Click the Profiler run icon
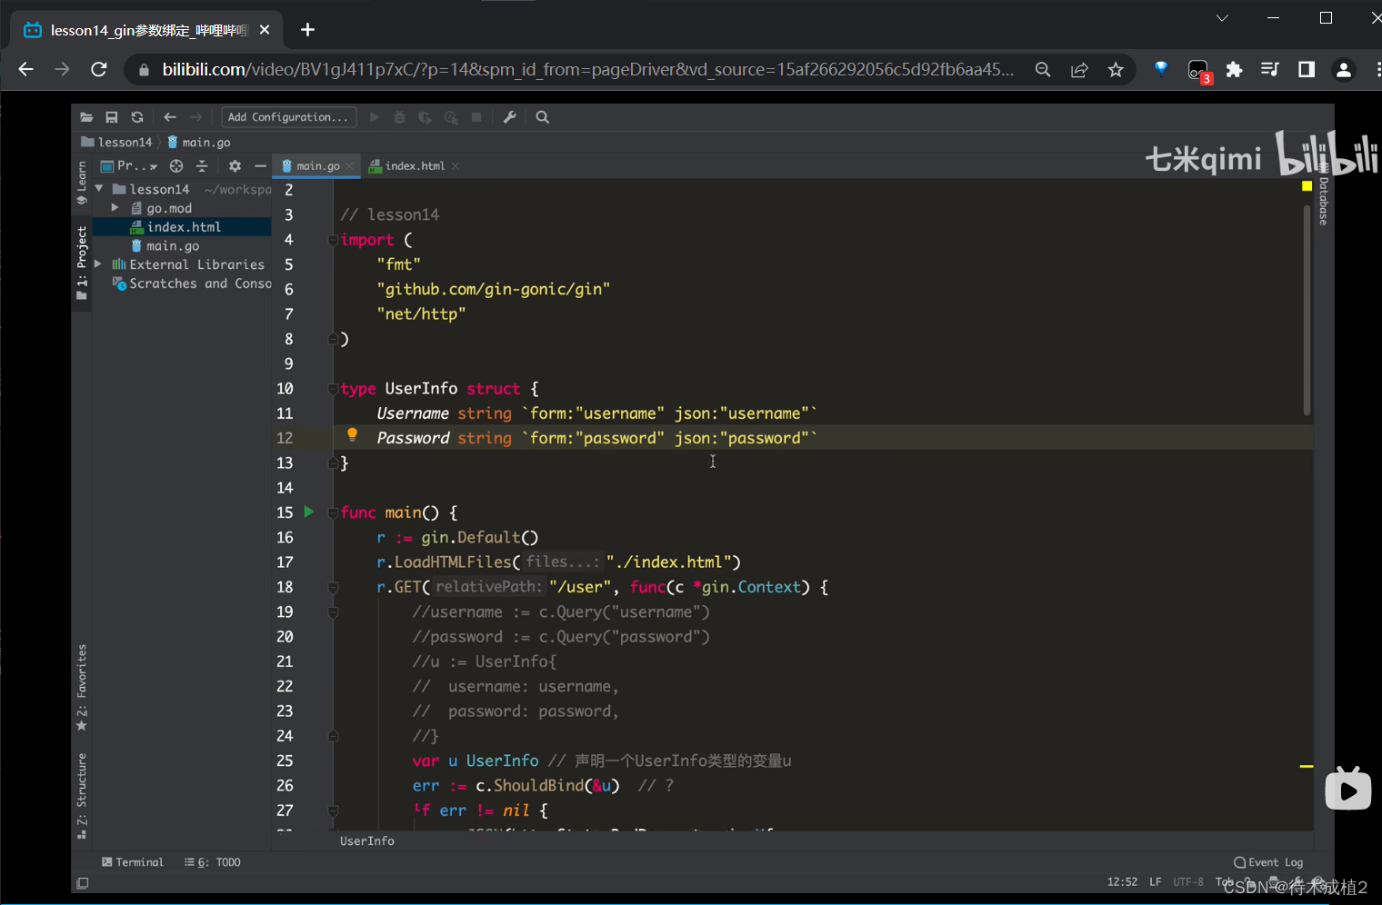 (x=450, y=117)
